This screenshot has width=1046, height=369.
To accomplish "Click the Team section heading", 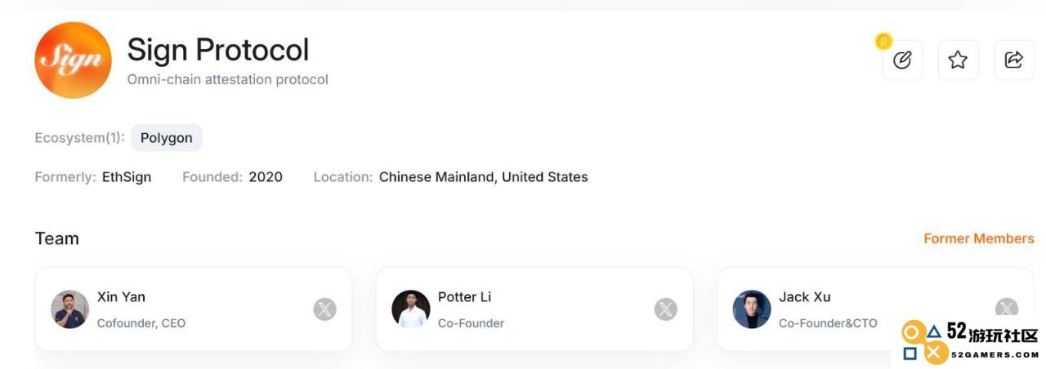I will 57,238.
